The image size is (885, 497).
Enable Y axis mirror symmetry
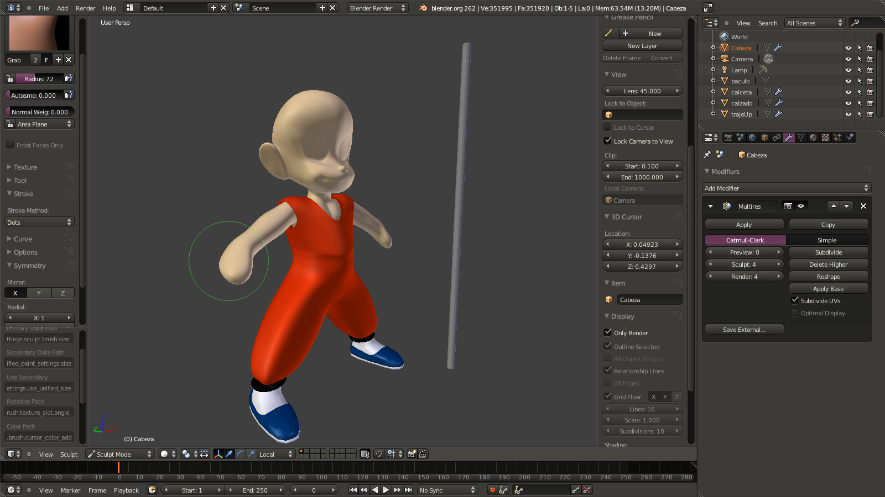(39, 293)
